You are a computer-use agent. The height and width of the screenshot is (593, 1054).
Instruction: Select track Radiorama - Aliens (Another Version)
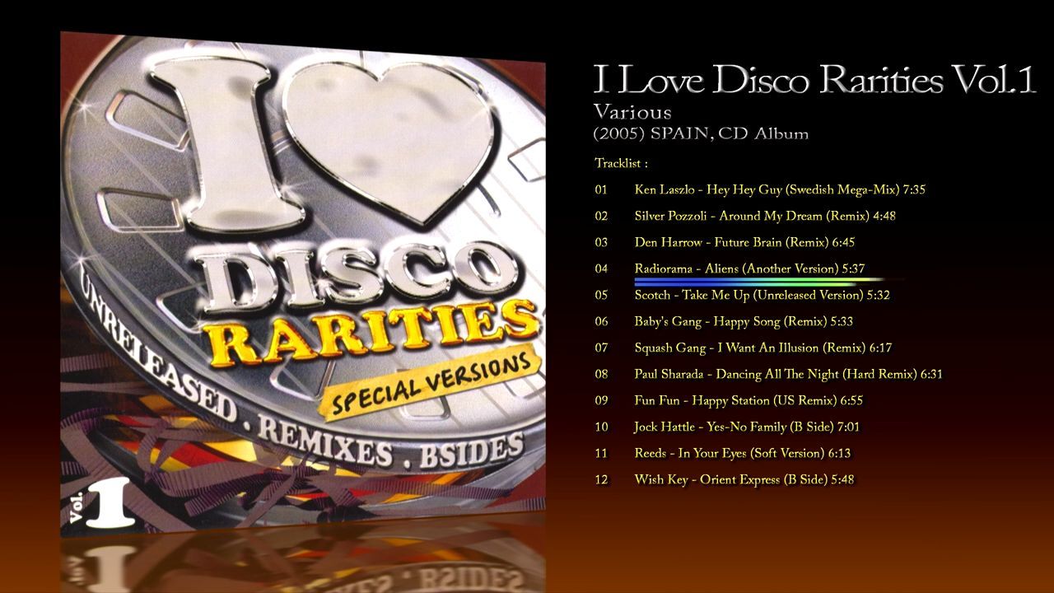tap(749, 268)
